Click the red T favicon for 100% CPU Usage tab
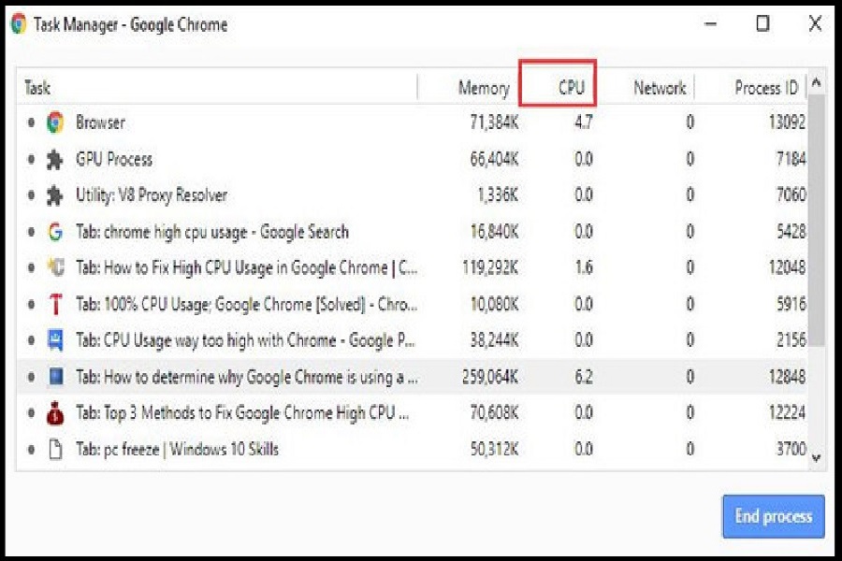 click(55, 305)
